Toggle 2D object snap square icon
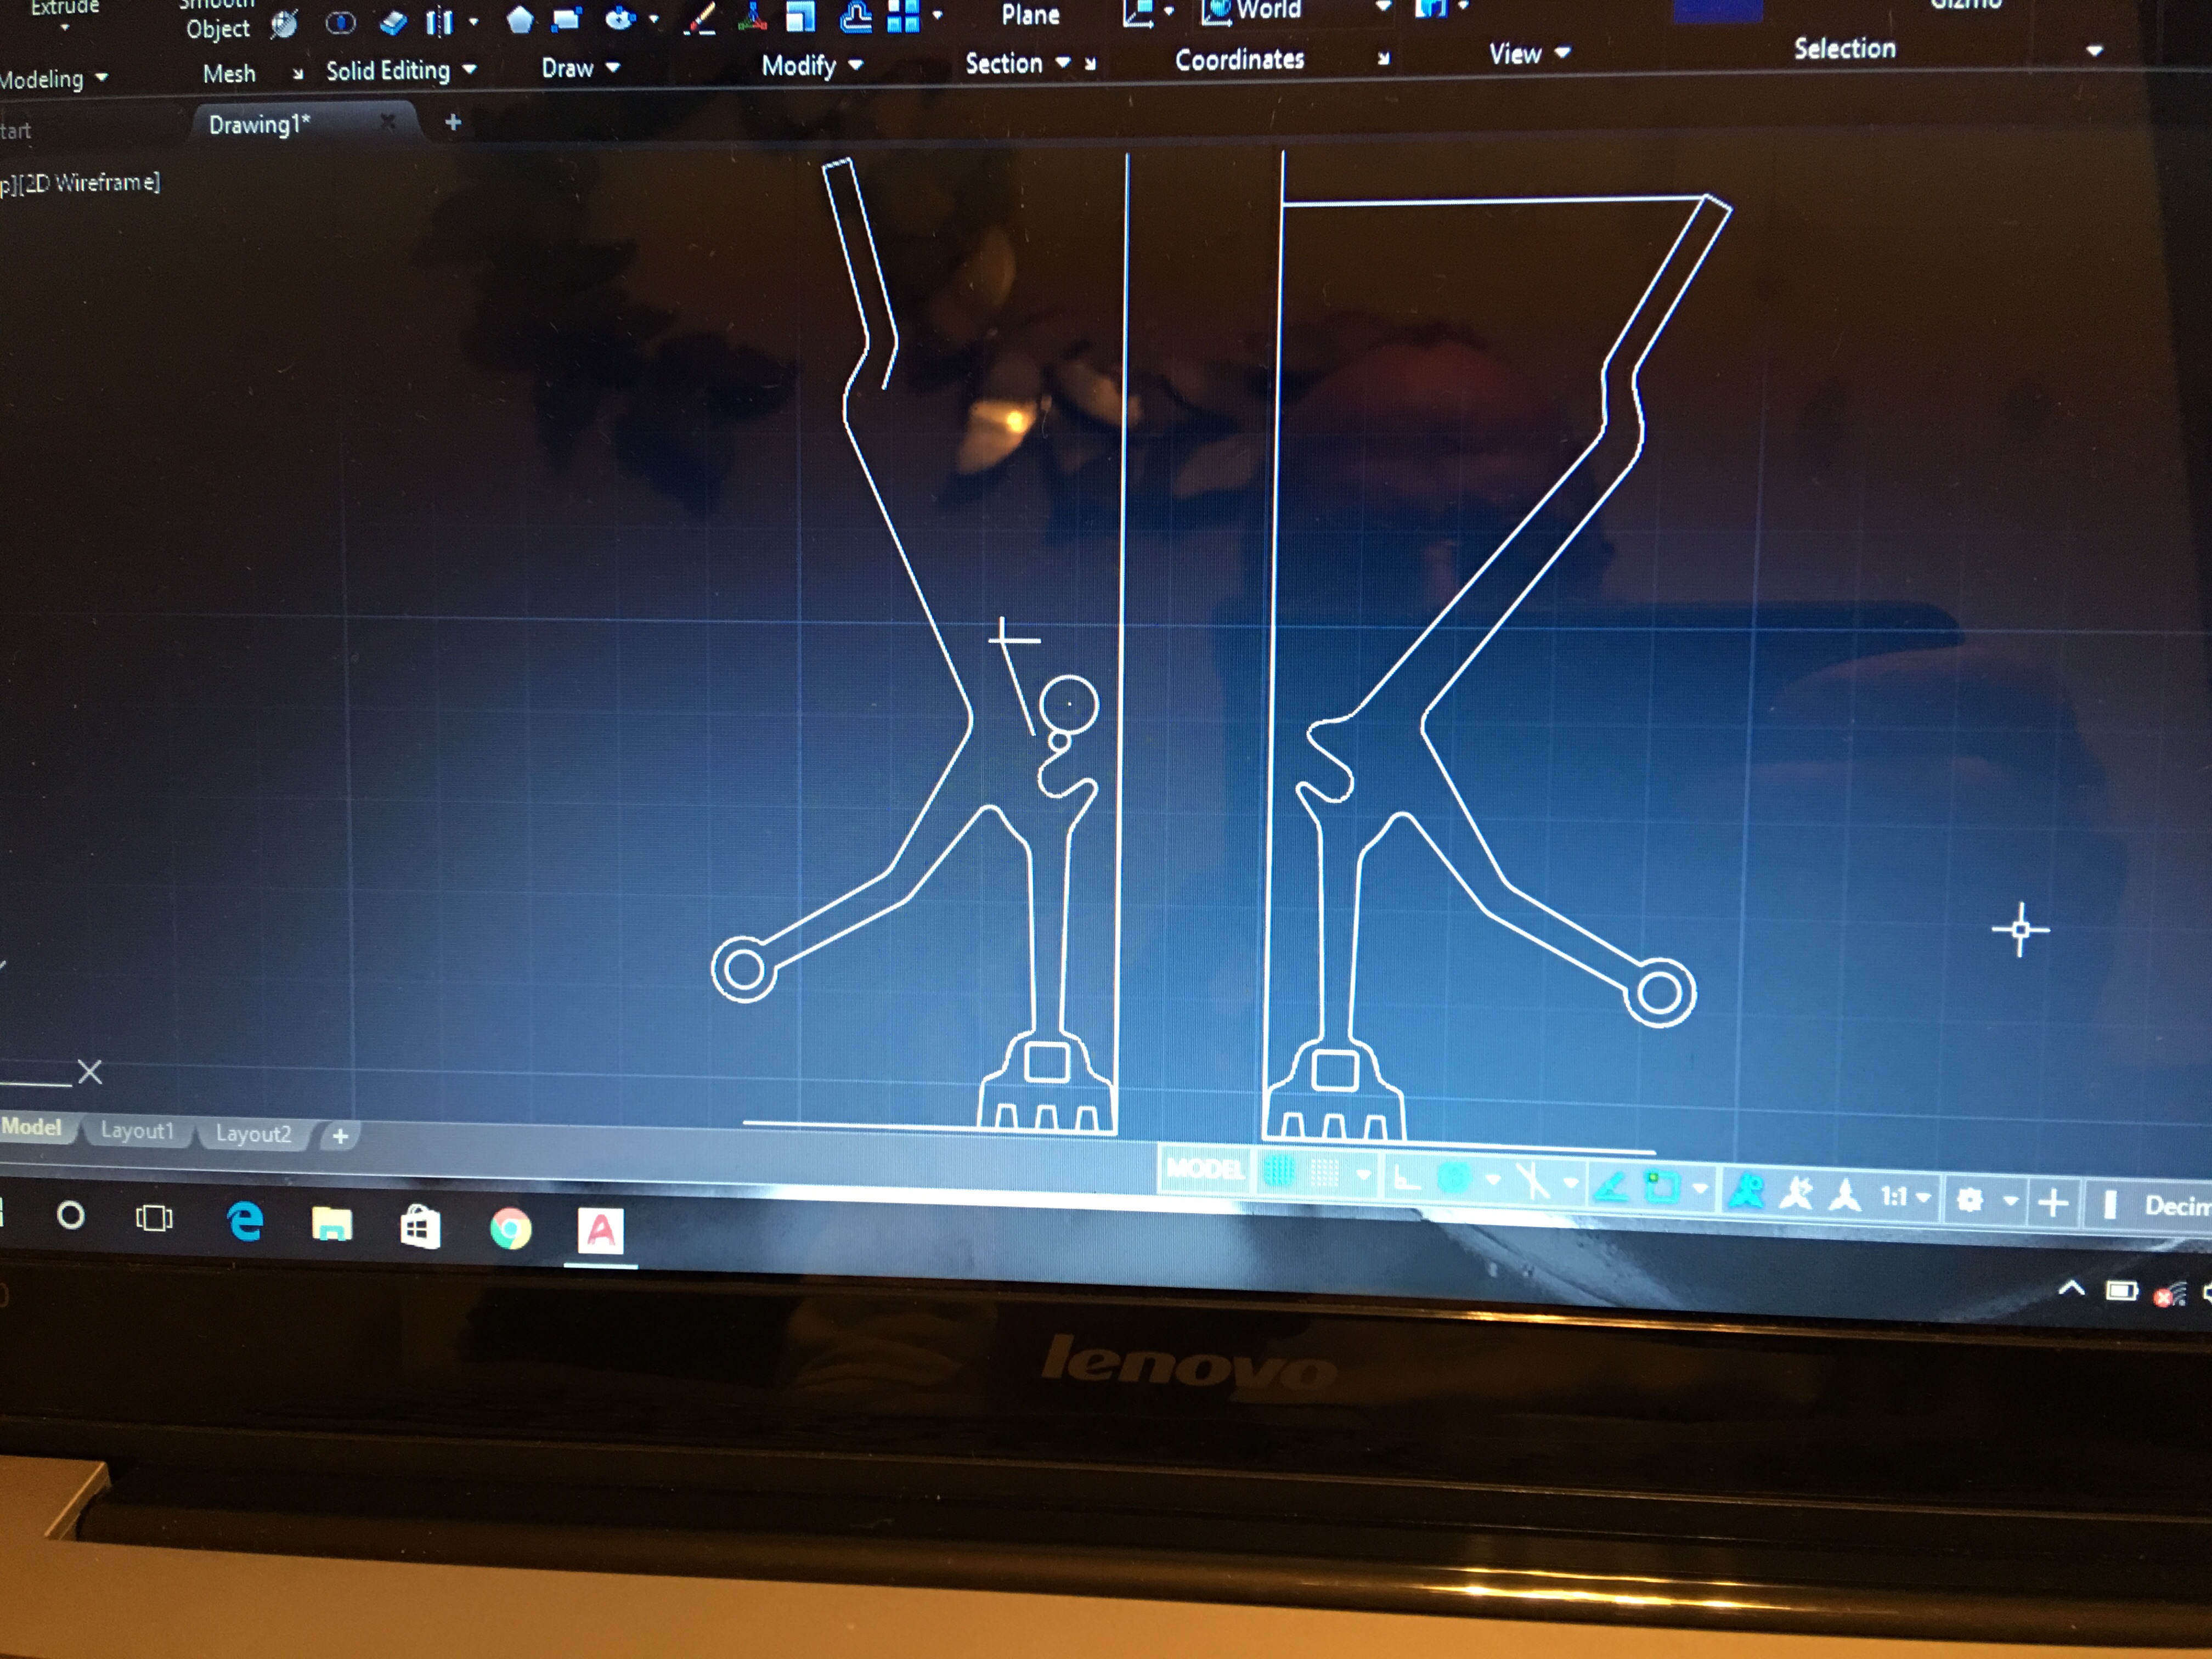 tap(1661, 1186)
